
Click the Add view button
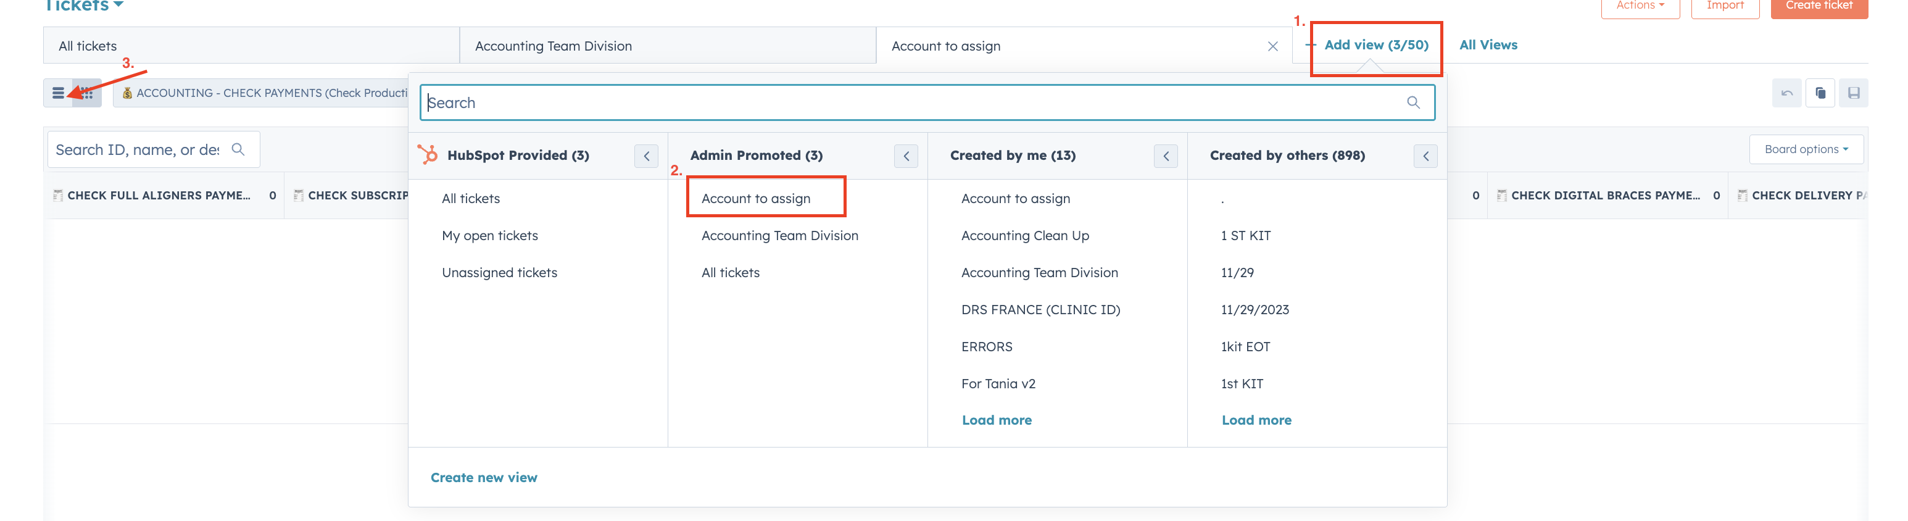coord(1375,45)
